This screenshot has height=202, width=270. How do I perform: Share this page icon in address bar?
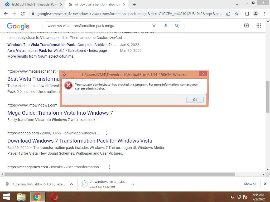[228, 14]
